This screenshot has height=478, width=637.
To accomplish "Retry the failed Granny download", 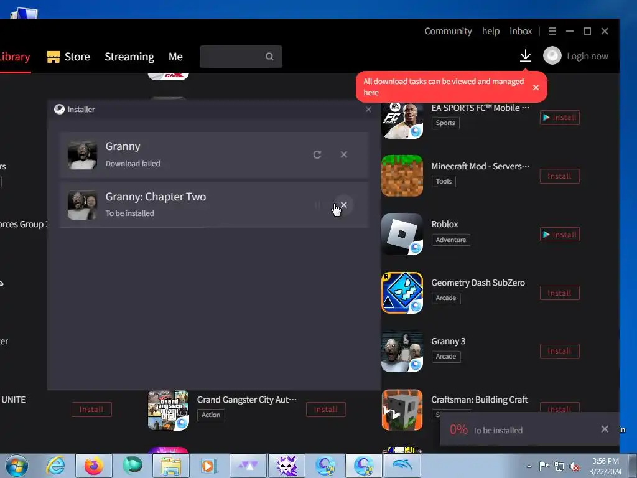I will click(317, 154).
